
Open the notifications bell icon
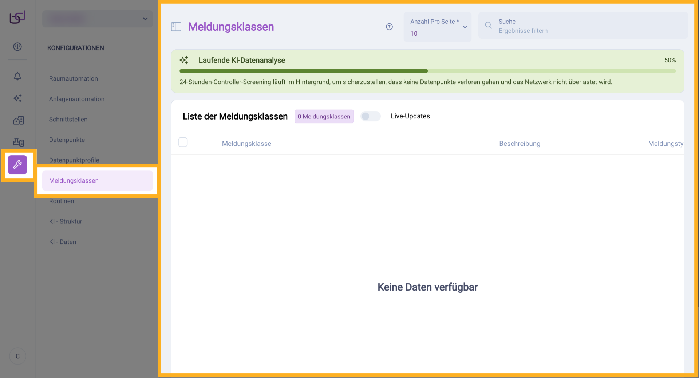[x=17, y=77]
